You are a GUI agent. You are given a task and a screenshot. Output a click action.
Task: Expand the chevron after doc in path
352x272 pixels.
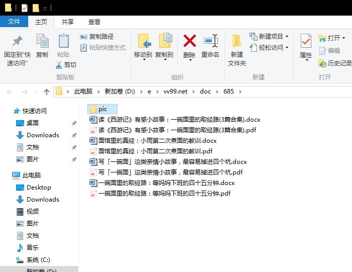click(217, 92)
